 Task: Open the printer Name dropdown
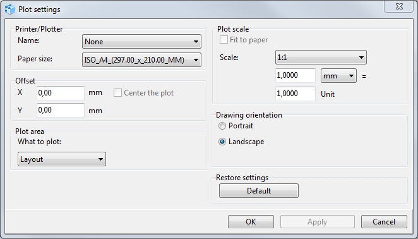click(141, 41)
